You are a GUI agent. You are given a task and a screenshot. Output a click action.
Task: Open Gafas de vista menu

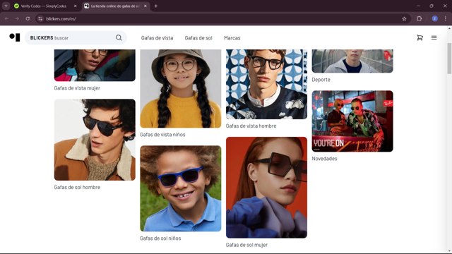157,37
